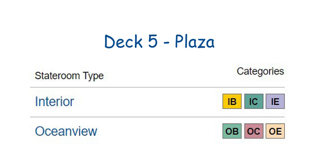The width and height of the screenshot is (318, 165).
Task: Click the divider line below Interior row
Action: pyautogui.click(x=157, y=117)
